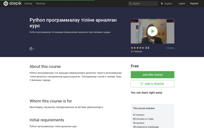Click the search magnifier icon
The width and height of the screenshot is (204, 128).
coord(130,3)
